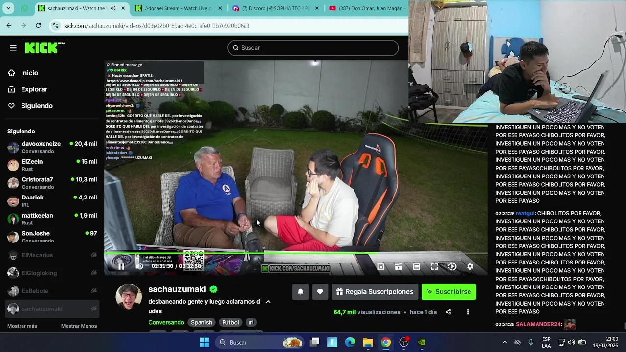
Task: Open Daarick channel from the list
Action: pos(52,201)
